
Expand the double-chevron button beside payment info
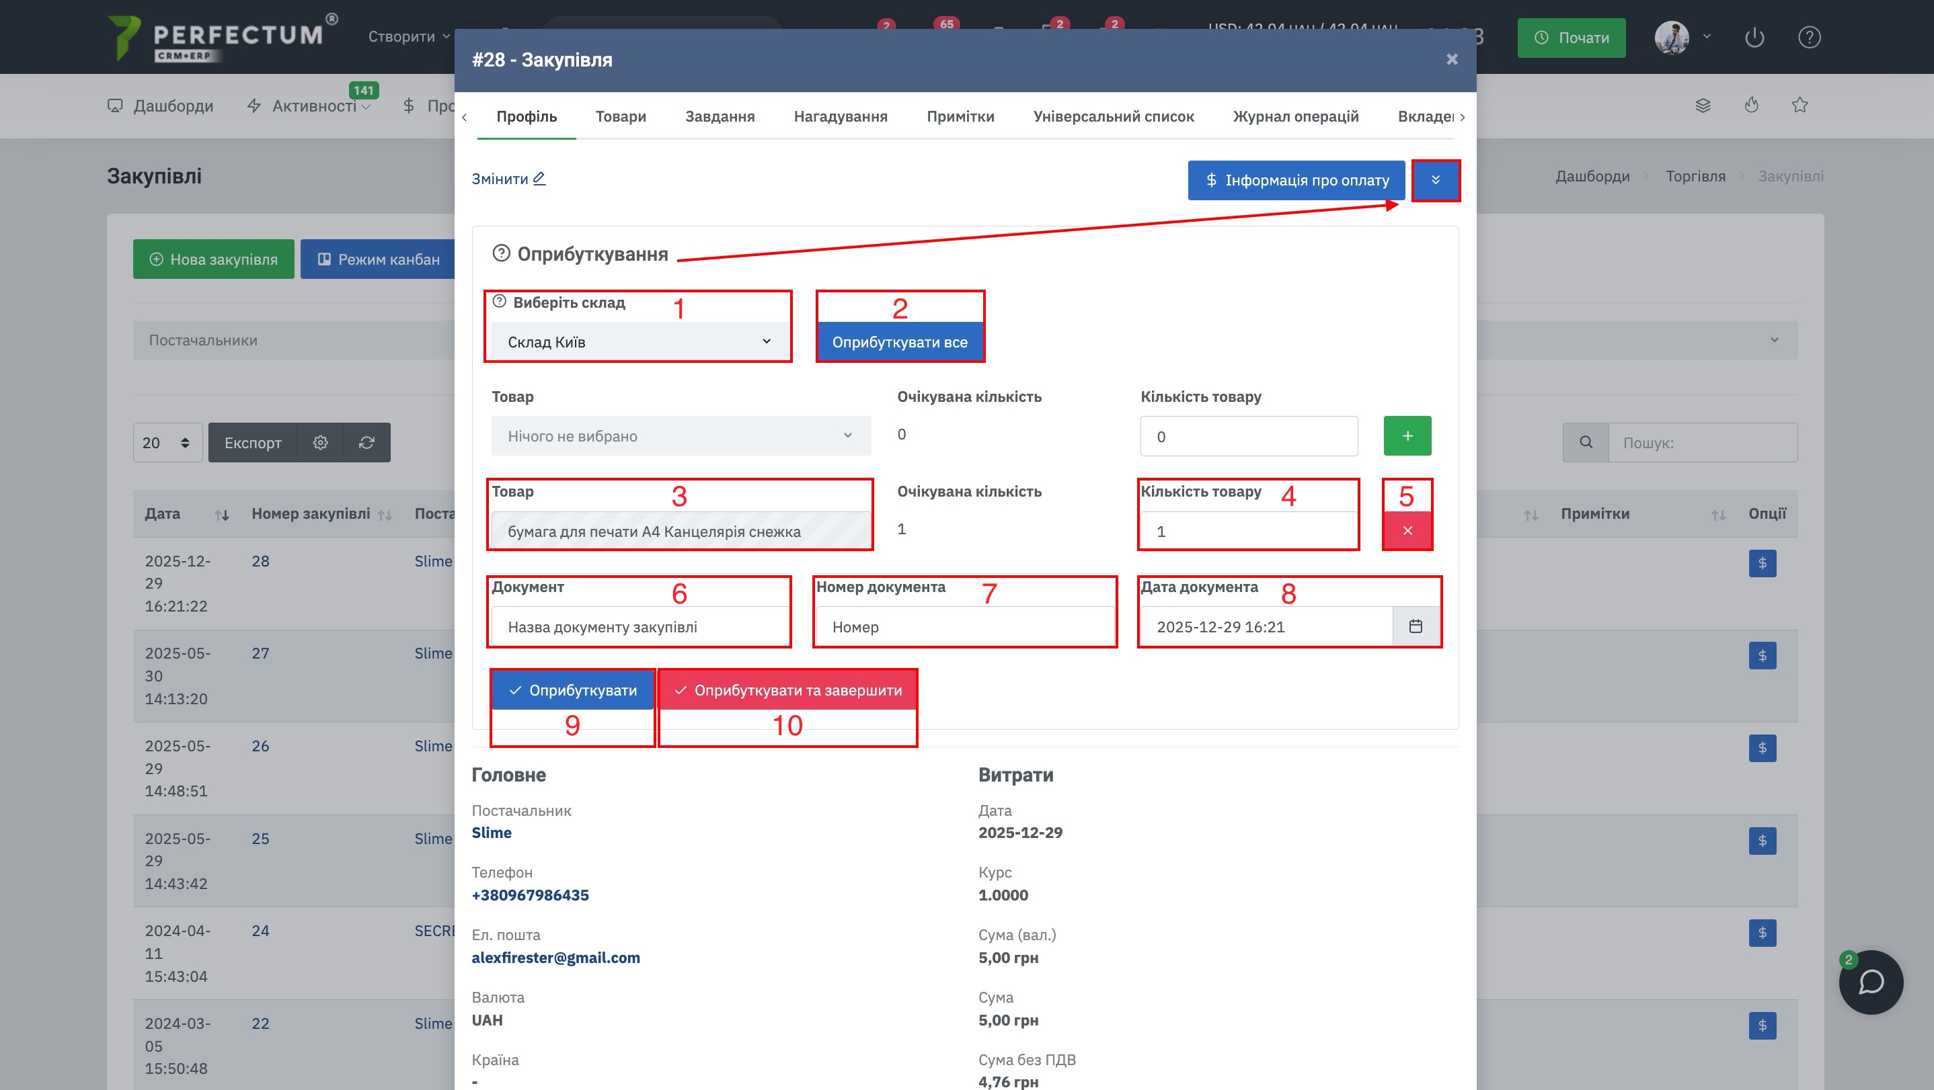click(x=1436, y=180)
